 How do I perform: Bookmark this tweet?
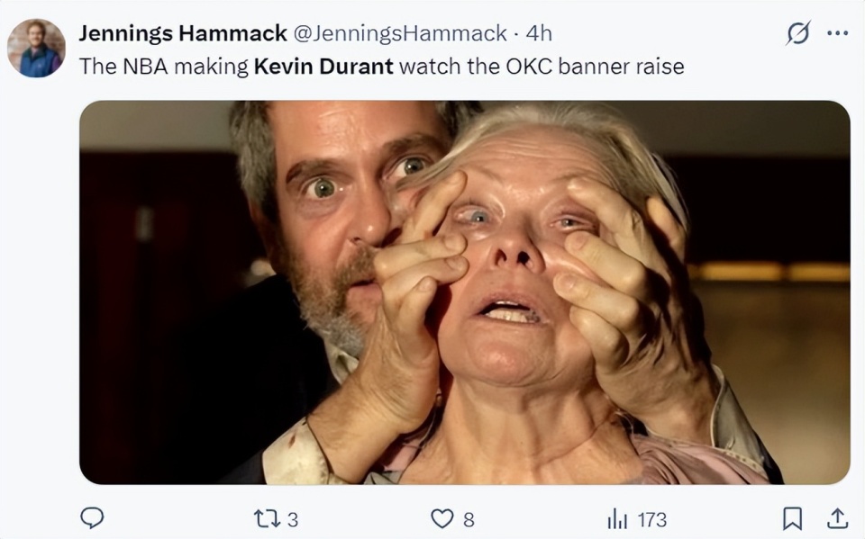[x=792, y=518]
